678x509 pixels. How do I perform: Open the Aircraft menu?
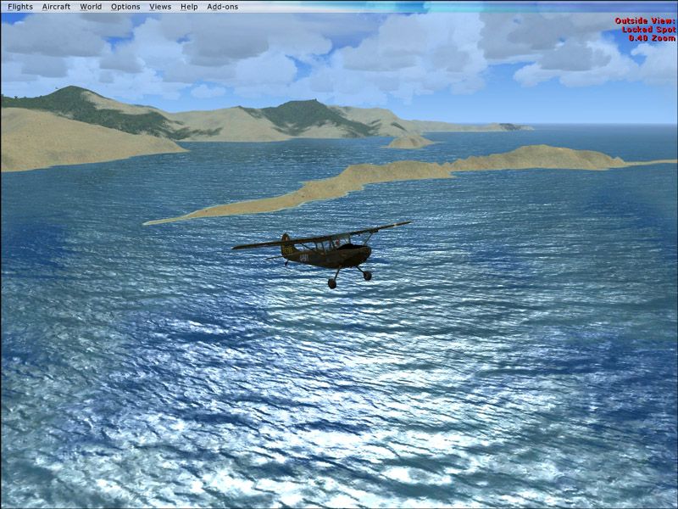(x=56, y=7)
